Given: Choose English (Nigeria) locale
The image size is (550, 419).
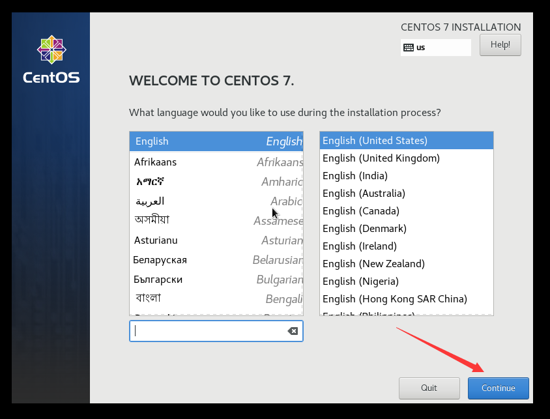Looking at the screenshot, I should 407,282.
